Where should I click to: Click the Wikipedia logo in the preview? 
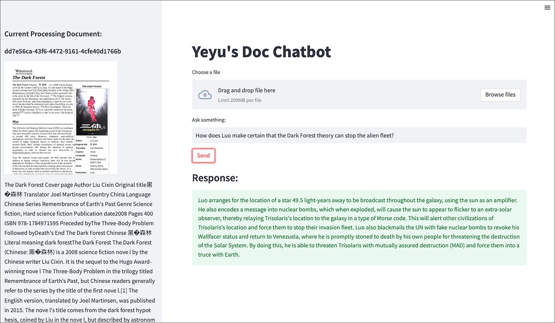click(24, 72)
